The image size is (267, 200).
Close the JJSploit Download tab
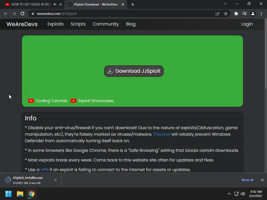[123, 4]
